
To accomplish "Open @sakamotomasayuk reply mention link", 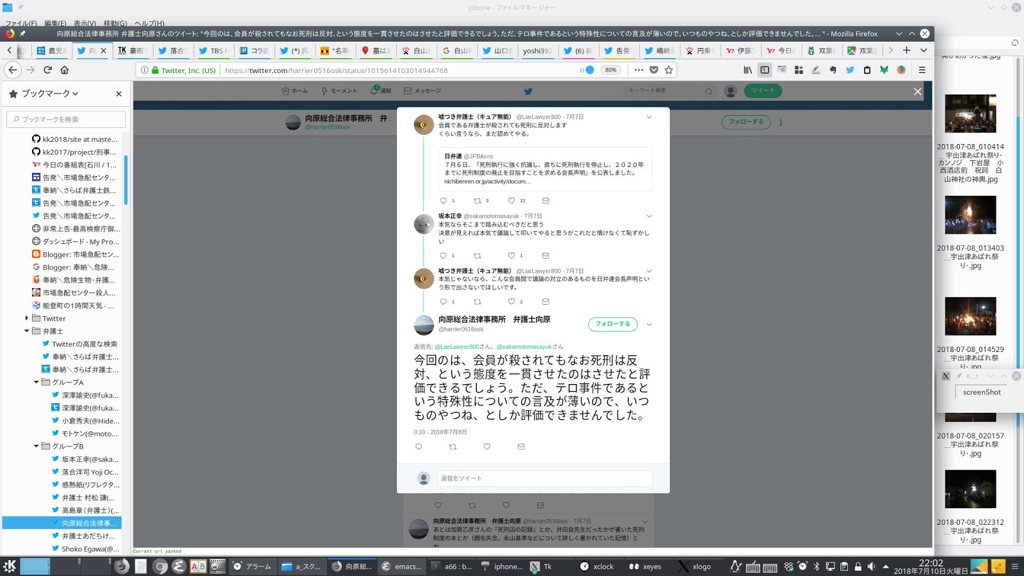I will [524, 346].
